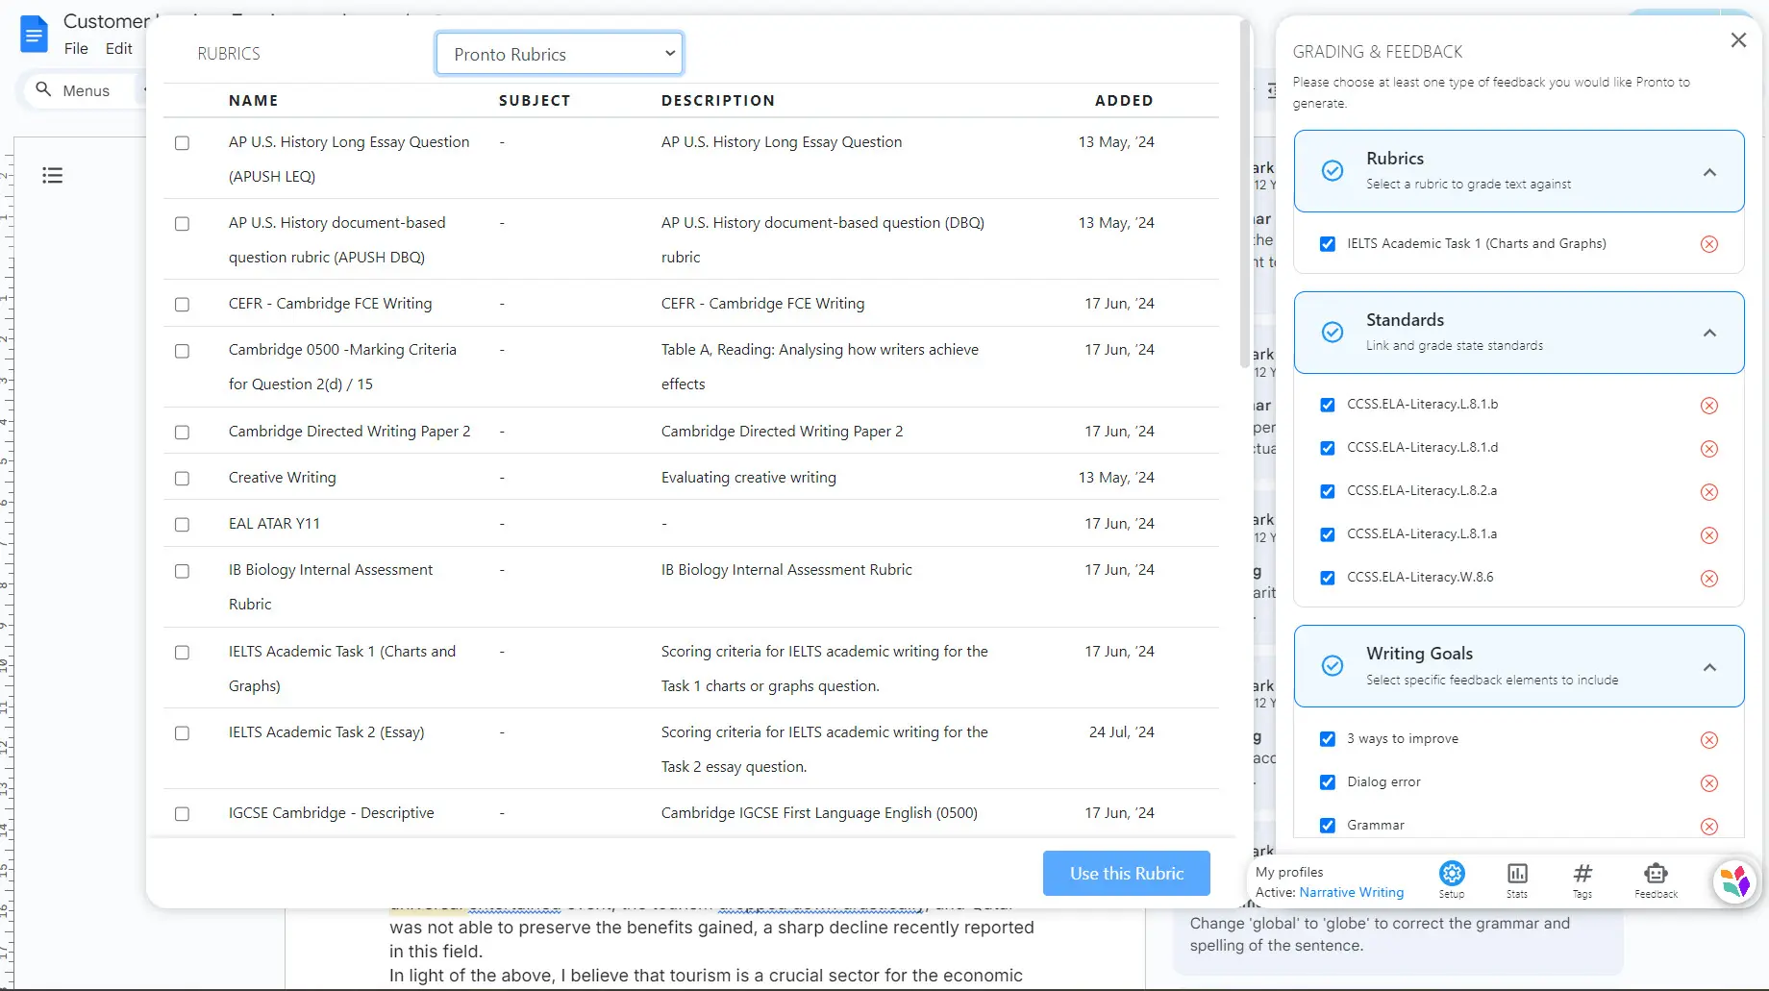Click the Use this Rubric button
The height and width of the screenshot is (991, 1769).
point(1126,873)
